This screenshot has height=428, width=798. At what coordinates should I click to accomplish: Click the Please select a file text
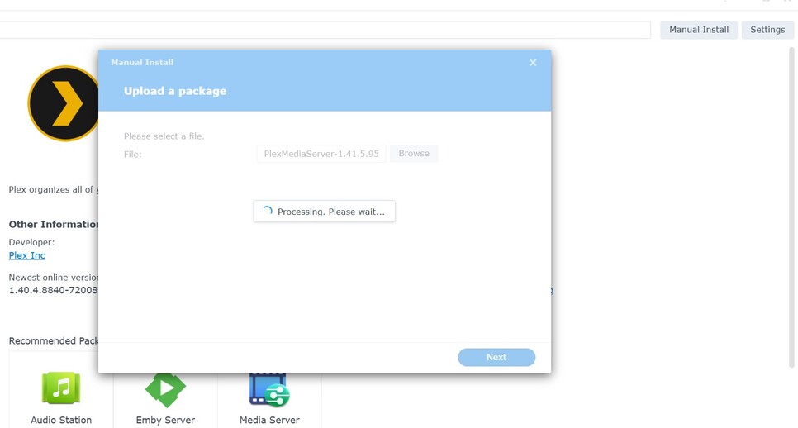point(164,136)
